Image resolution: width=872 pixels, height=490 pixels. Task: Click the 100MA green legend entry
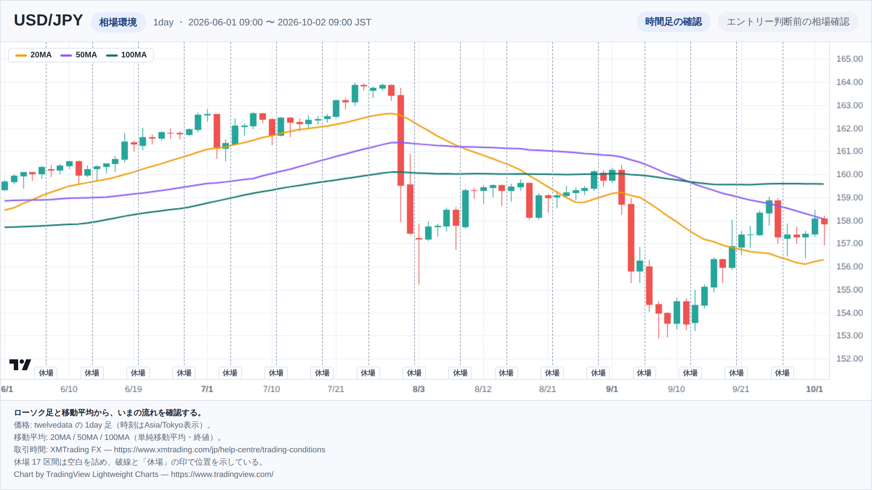pos(126,55)
